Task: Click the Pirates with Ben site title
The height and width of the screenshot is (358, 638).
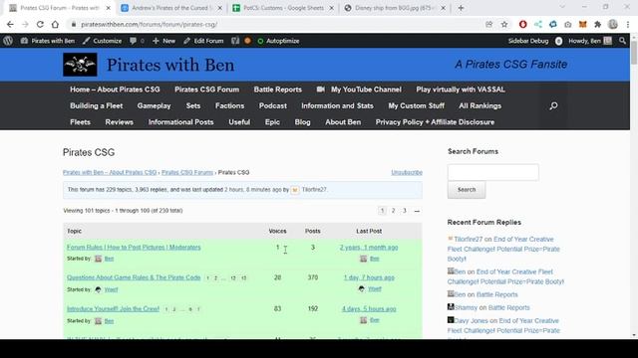Action: (170, 65)
